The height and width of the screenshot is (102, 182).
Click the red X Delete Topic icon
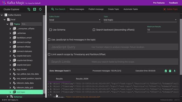coord(164,9)
